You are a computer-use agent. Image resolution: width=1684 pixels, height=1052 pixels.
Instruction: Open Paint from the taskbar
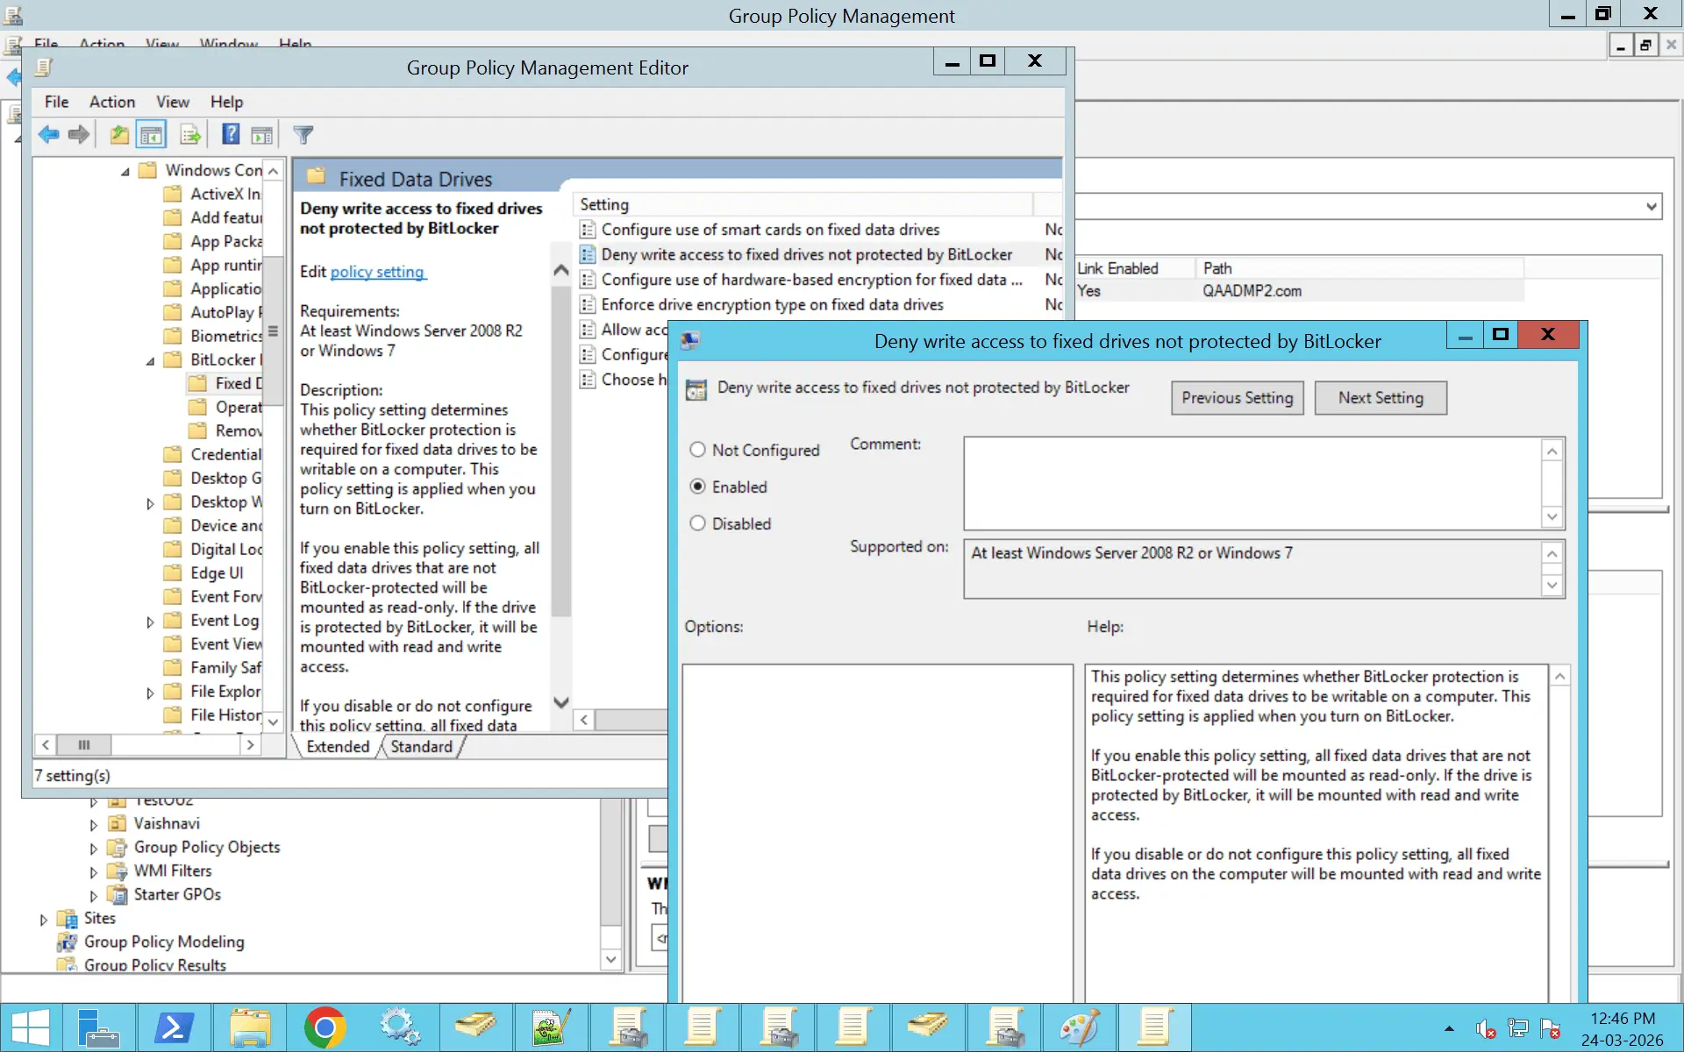point(1080,1027)
